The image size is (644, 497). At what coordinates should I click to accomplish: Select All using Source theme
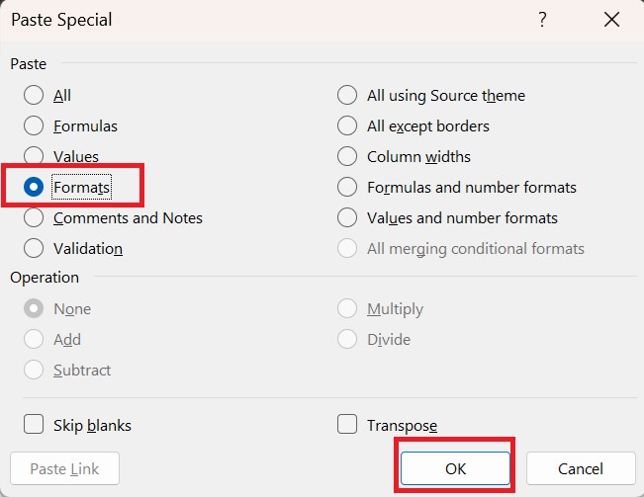pos(347,96)
